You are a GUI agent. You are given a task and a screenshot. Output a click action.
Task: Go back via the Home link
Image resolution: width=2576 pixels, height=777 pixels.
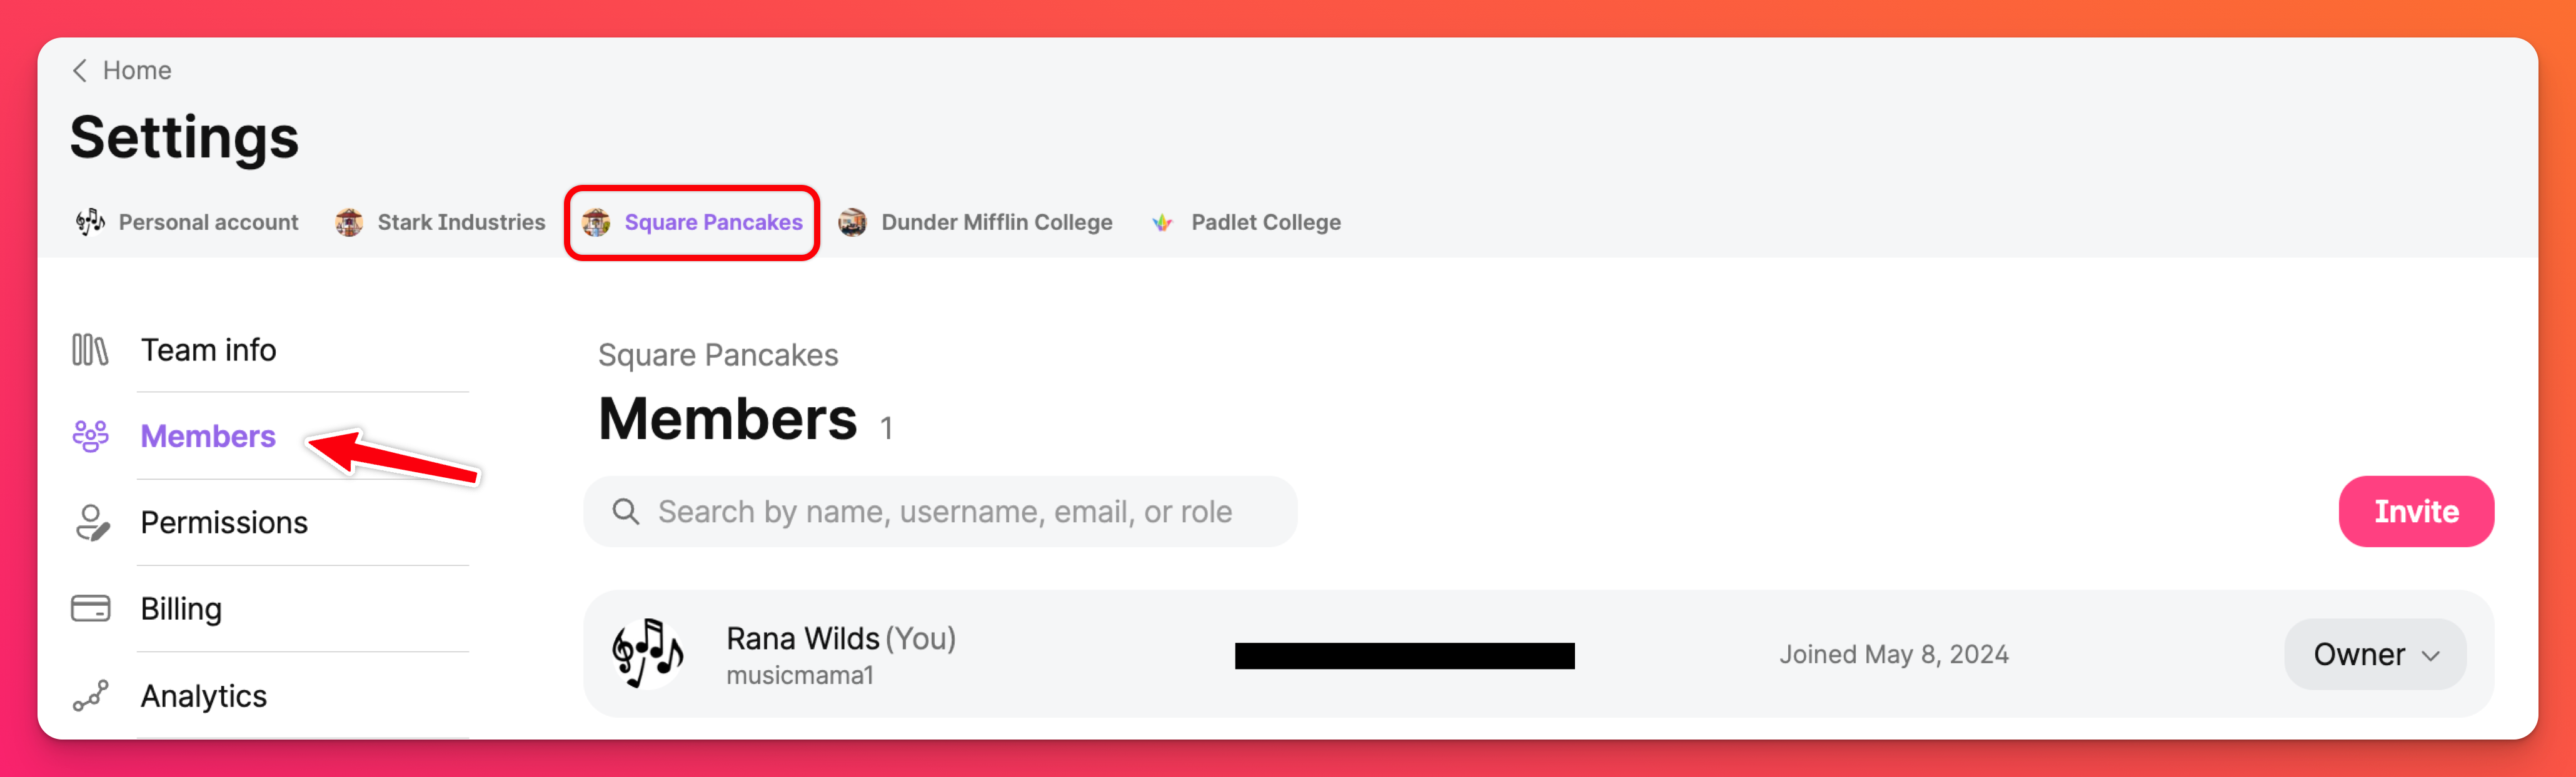coord(137,71)
